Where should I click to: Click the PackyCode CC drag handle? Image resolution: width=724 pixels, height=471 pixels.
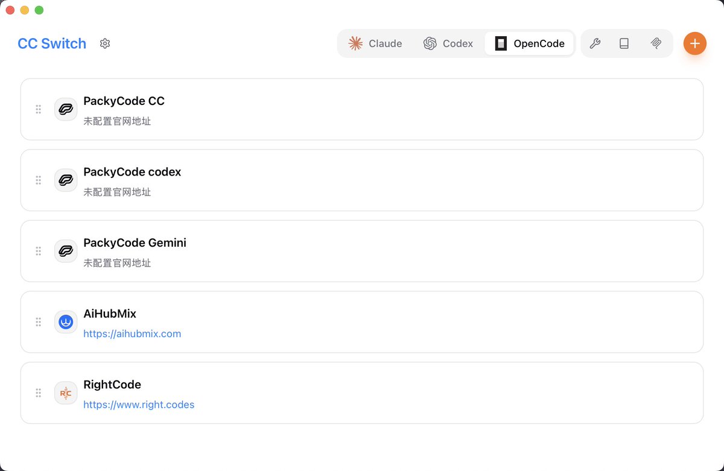[38, 109]
